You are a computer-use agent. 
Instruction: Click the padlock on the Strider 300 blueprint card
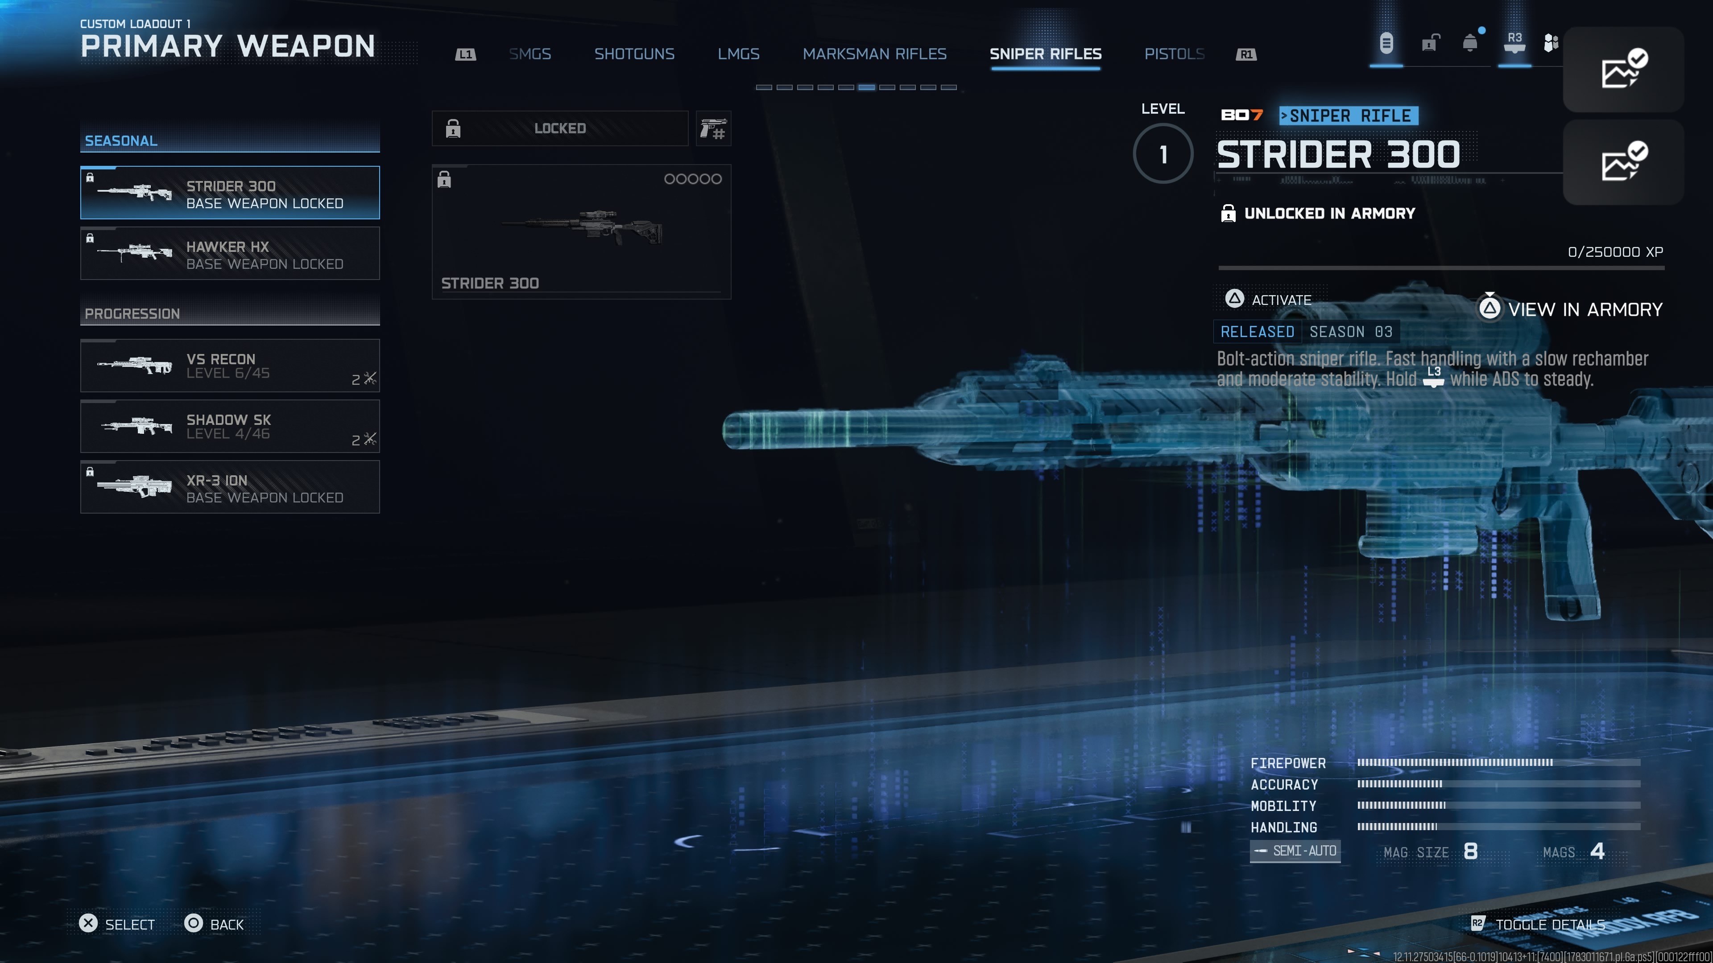tap(444, 179)
